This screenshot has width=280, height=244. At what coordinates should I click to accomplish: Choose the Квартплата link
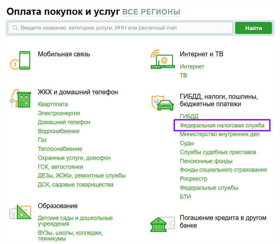[x=53, y=104]
